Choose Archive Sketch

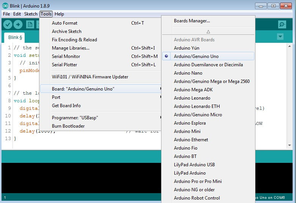click(101, 31)
